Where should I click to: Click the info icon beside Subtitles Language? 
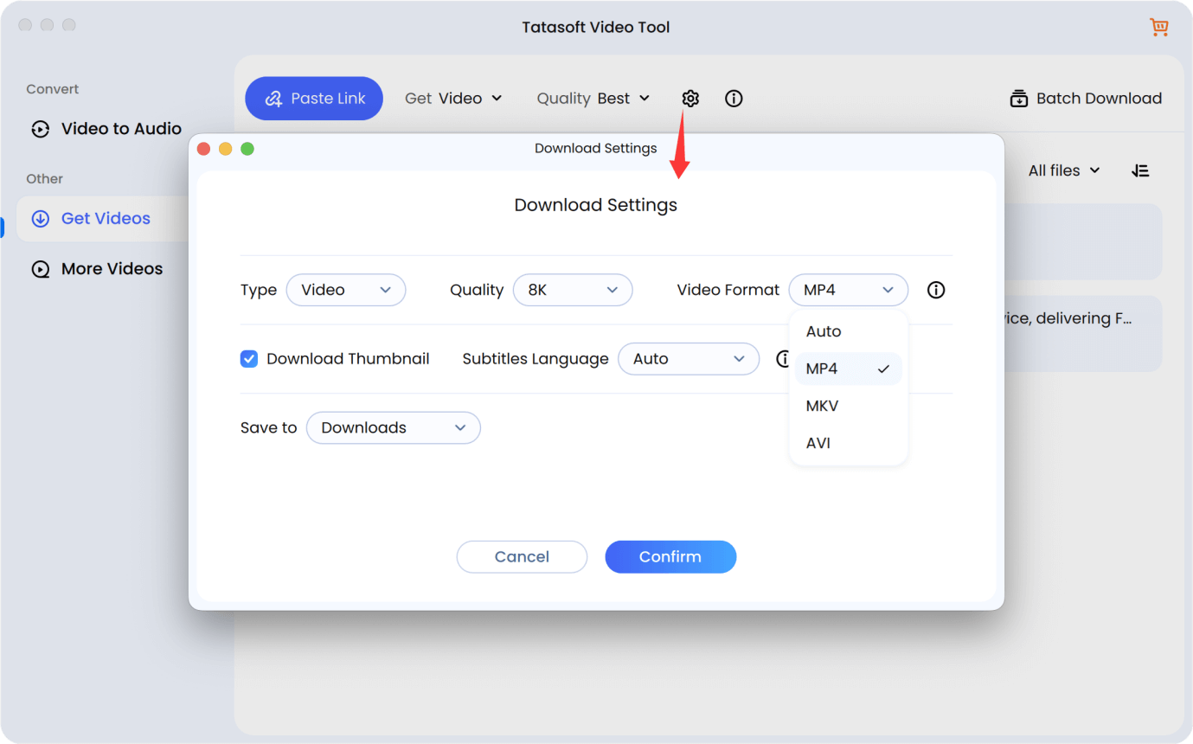[x=784, y=358]
